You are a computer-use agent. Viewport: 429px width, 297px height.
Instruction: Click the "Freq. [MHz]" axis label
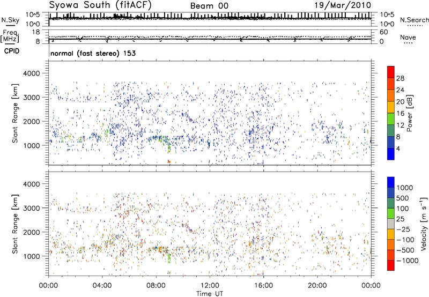10,36
